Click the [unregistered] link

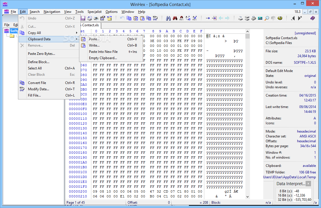305,33
